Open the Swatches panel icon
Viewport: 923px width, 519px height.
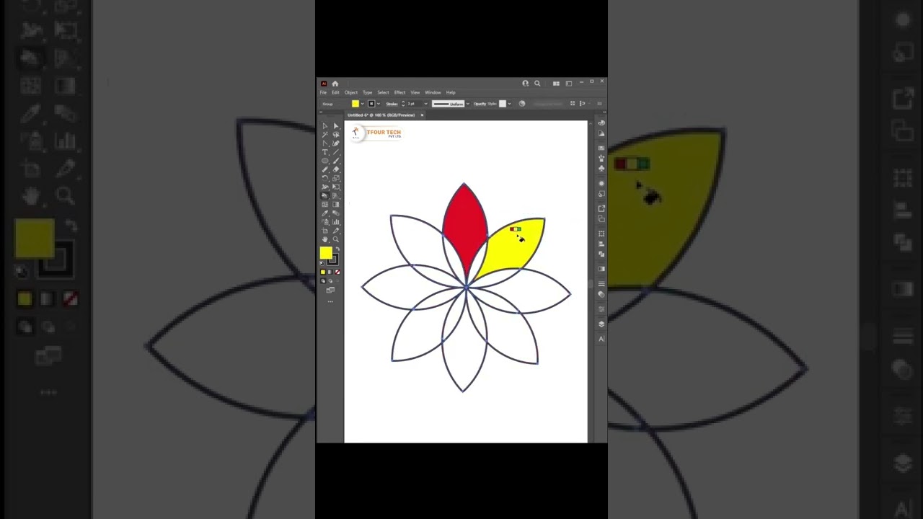601,148
